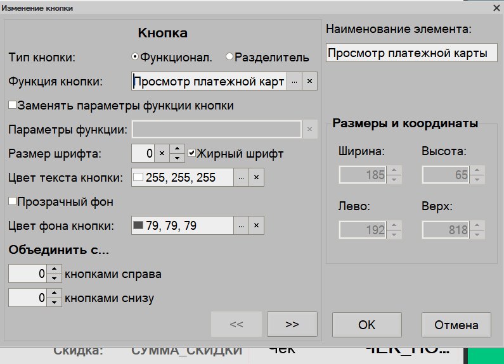Edit the Наименование элемента text field
This screenshot has height=364, width=504.
click(411, 53)
